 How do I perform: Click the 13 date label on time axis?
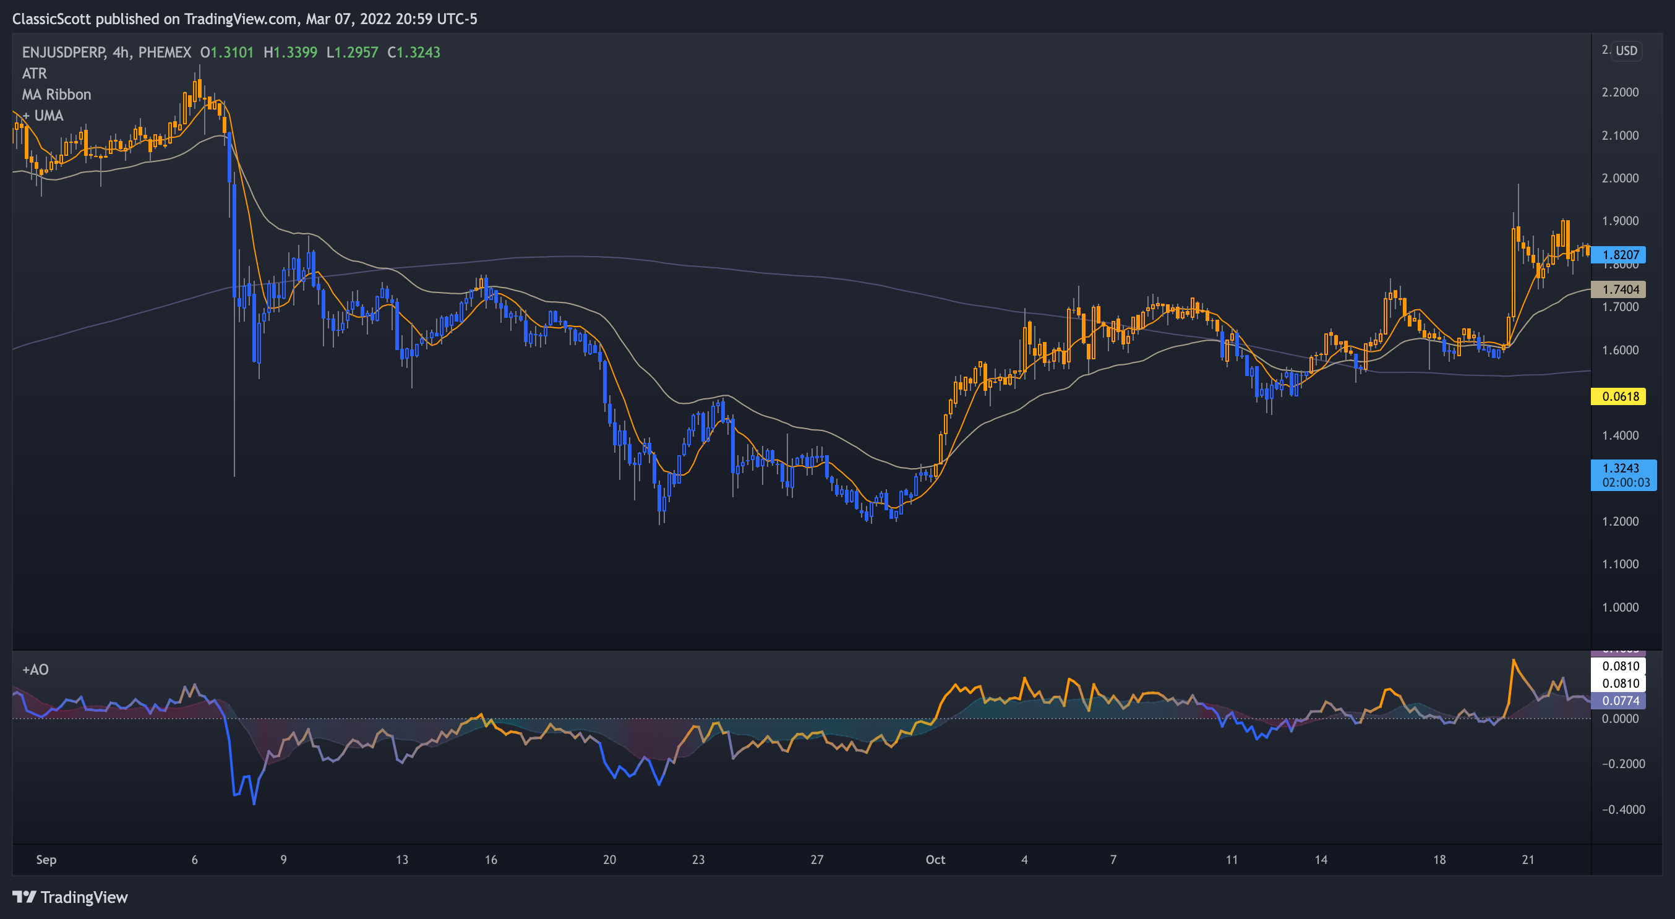tap(403, 860)
